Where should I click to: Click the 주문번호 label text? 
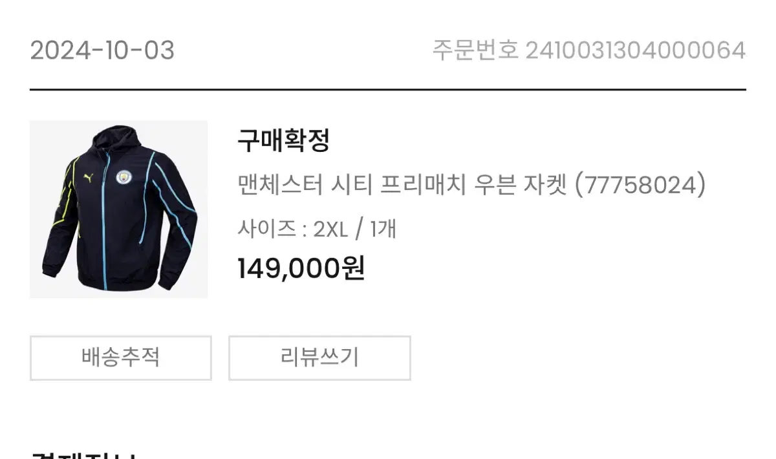coord(475,50)
